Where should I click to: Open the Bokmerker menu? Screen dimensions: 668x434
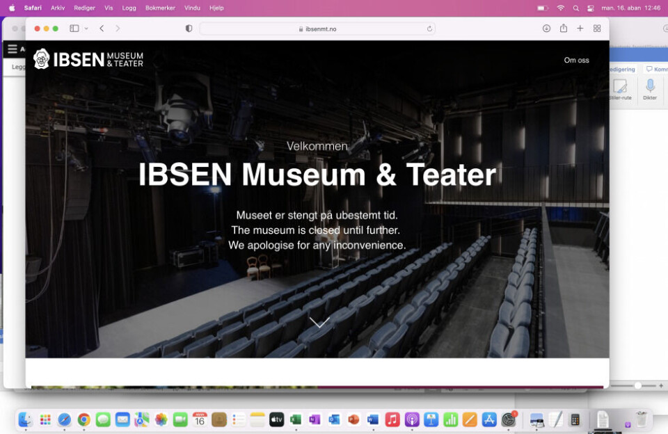click(x=160, y=8)
